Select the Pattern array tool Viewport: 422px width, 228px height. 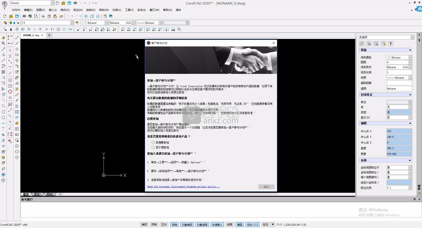(x=3, y=72)
